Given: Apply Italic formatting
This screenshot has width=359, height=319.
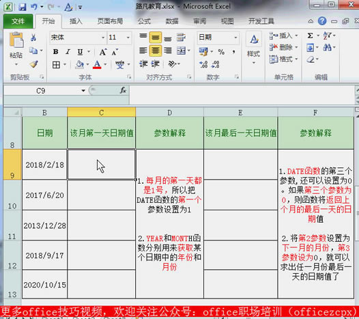Looking at the screenshot, I should tap(68, 52).
